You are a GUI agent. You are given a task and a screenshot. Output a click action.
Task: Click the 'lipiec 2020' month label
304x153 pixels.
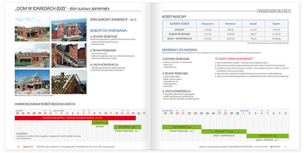(x=244, y=111)
